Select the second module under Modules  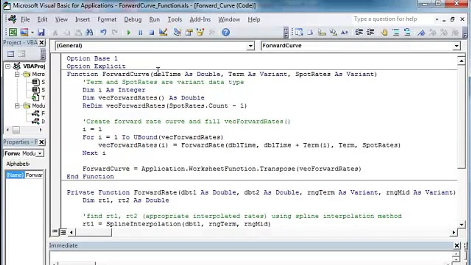tap(38, 121)
